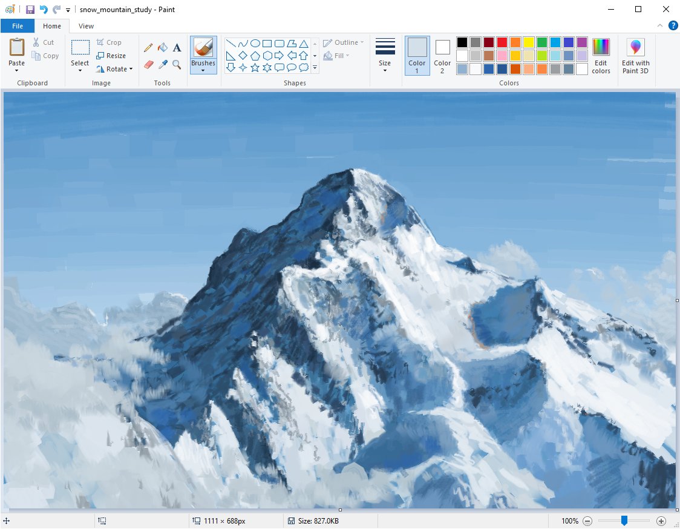Viewport: 680px width, 529px height.
Task: Pick the Eraser tool
Action: 148,65
